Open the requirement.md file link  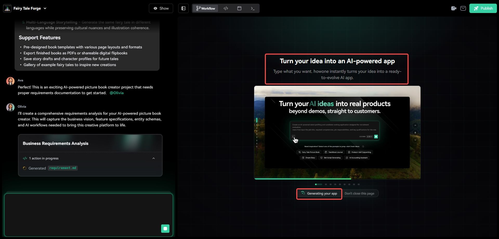(x=63, y=168)
